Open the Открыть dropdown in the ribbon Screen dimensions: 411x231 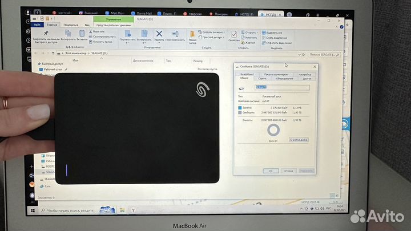tap(249, 33)
